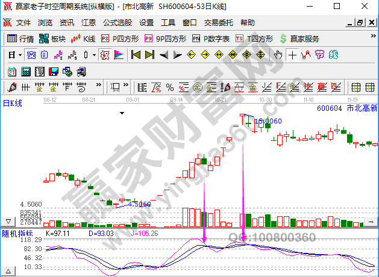Open the 公式选股 menu
The width and height of the screenshot is (379, 277).
[117, 23]
